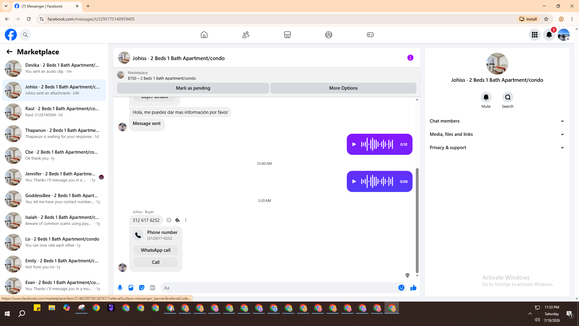Screen dimensions: 579x326
Task: Open more actions for phone number message
Action: pyautogui.click(x=186, y=220)
